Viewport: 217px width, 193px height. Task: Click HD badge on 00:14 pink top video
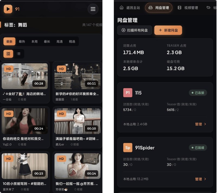coord(9,114)
